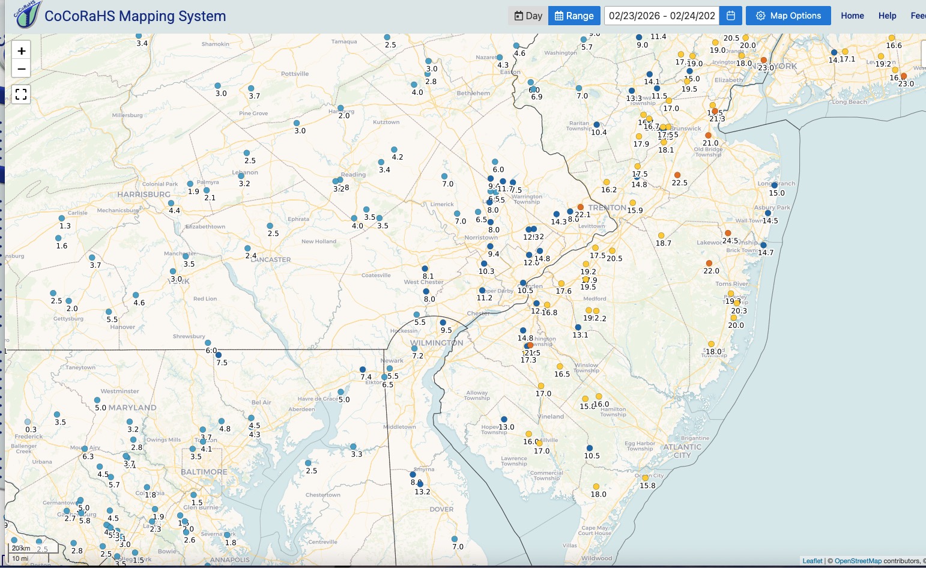Go to the Home page
This screenshot has width=926, height=568.
pyautogui.click(x=852, y=16)
